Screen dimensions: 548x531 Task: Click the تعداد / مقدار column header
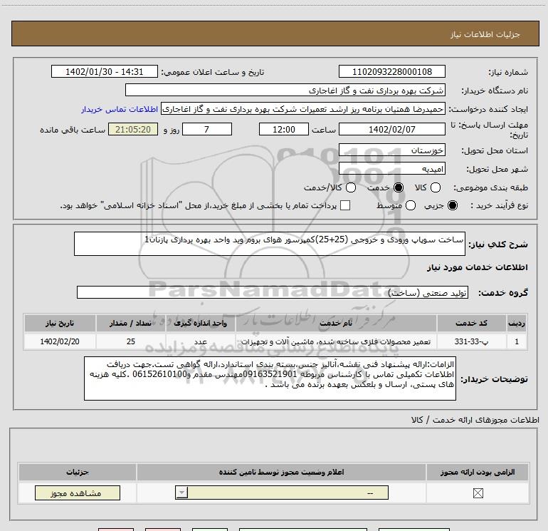coord(131,323)
